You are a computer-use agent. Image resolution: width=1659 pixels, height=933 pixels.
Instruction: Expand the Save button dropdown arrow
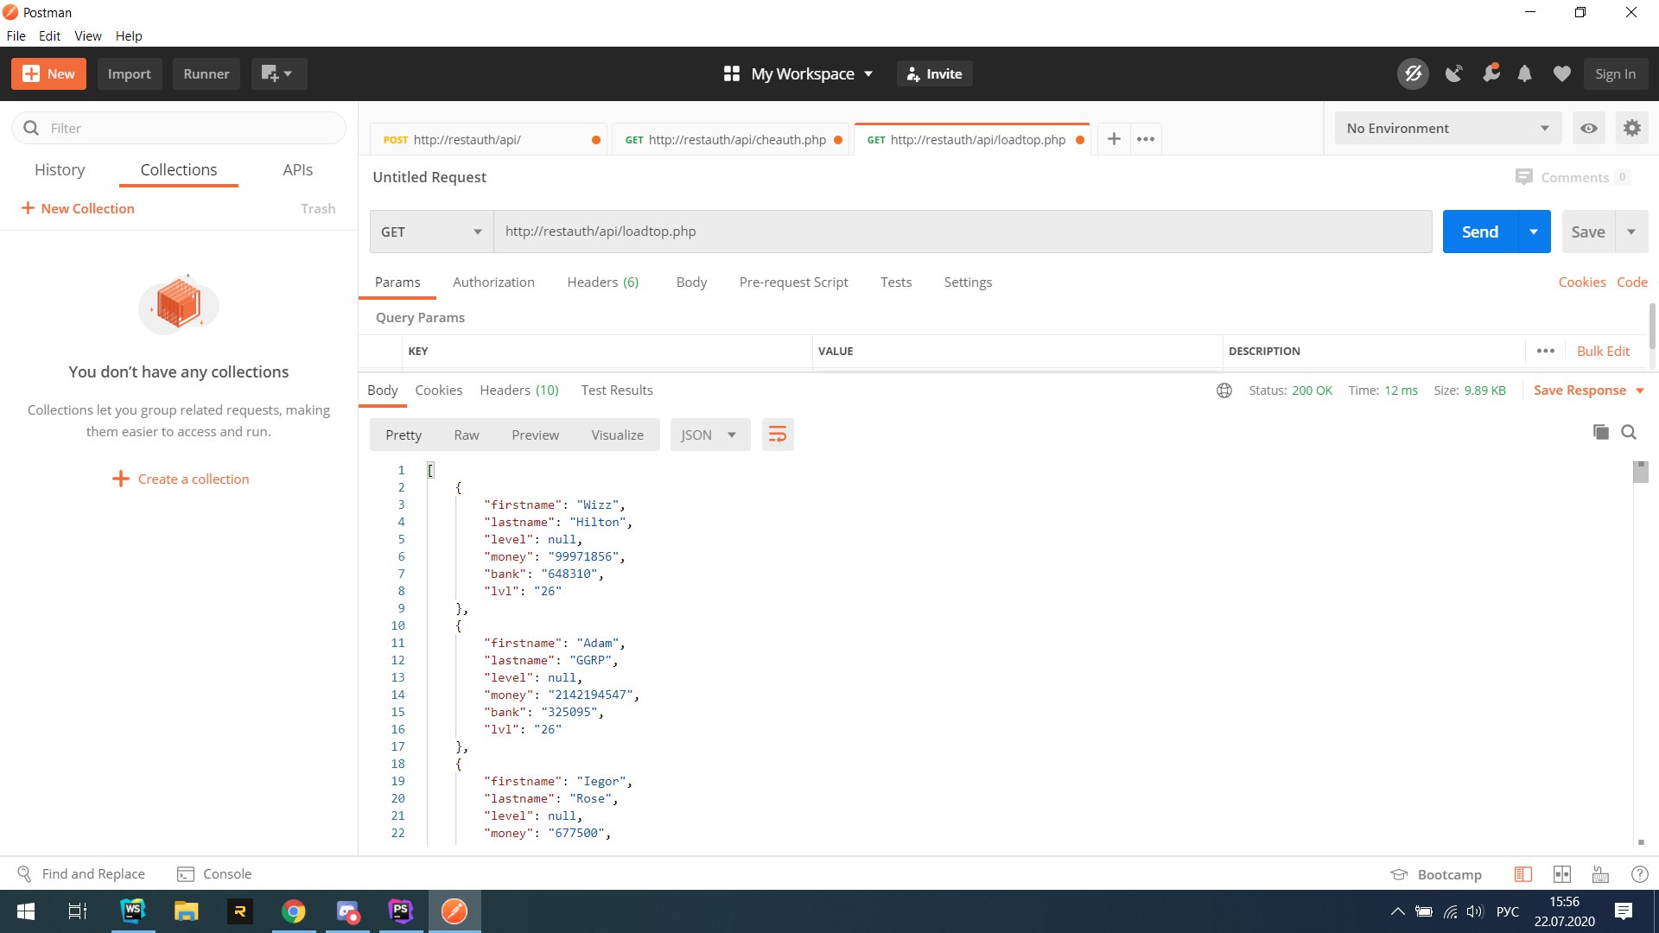pyautogui.click(x=1631, y=232)
